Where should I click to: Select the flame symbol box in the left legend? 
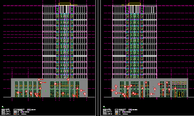pos(15,114)
